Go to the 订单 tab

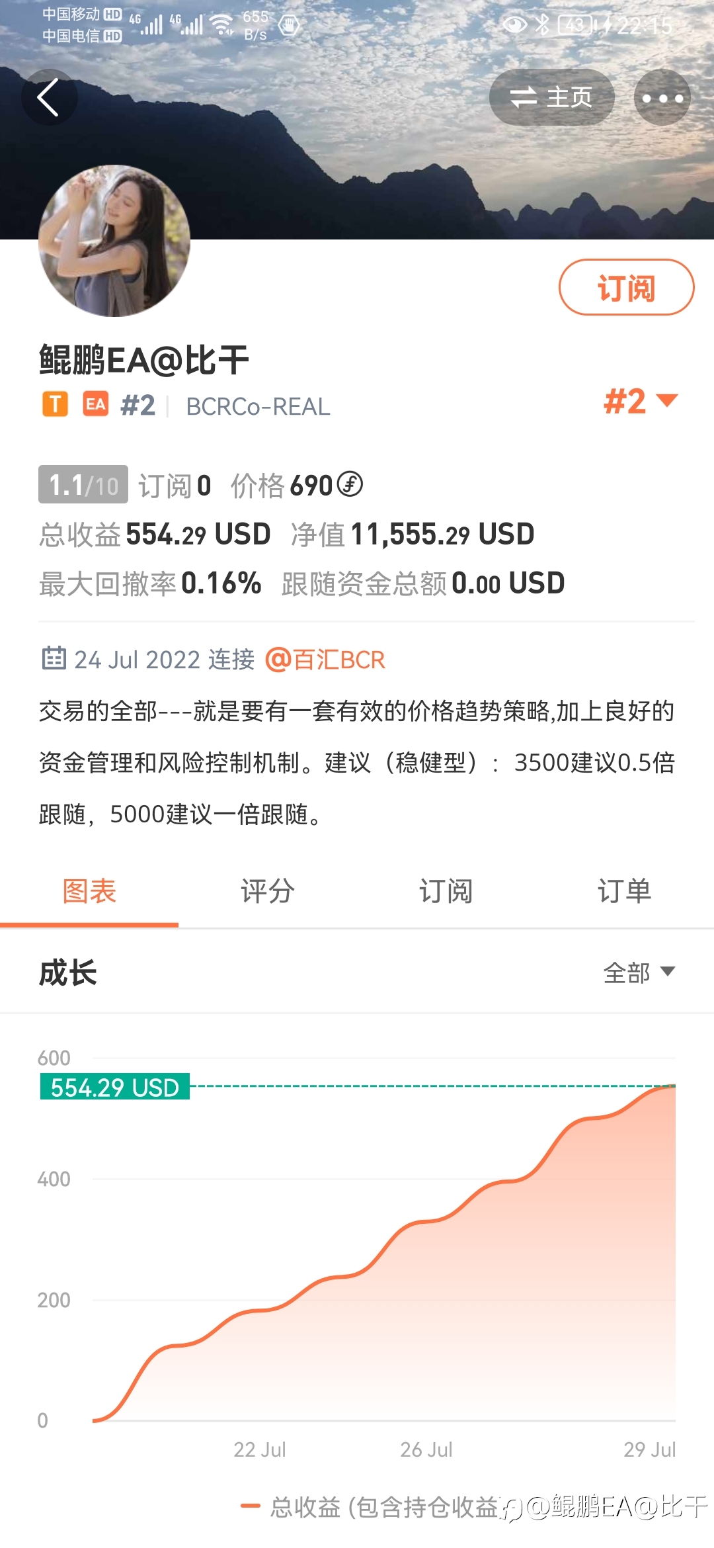[625, 891]
